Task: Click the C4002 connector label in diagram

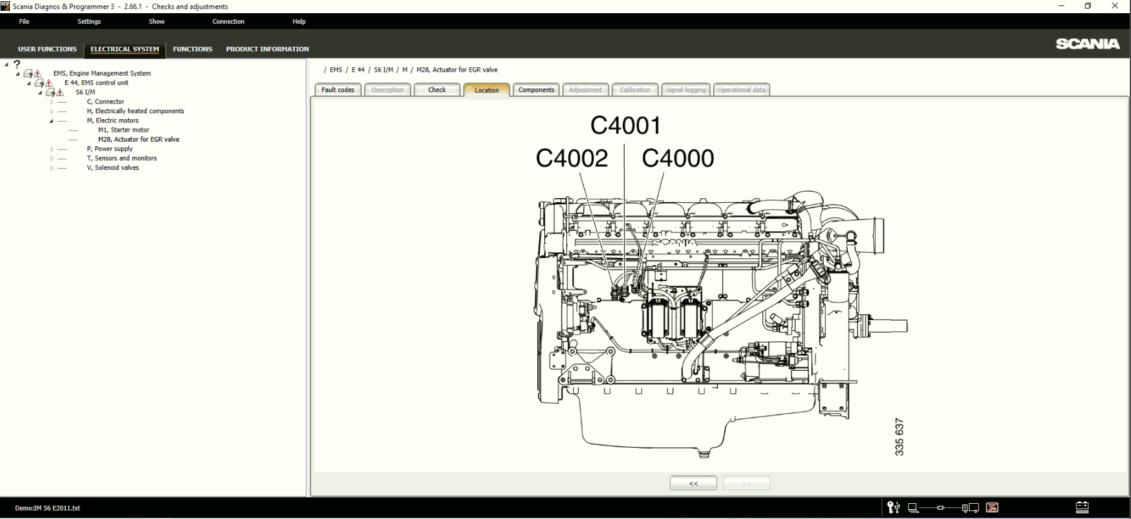Action: (571, 158)
